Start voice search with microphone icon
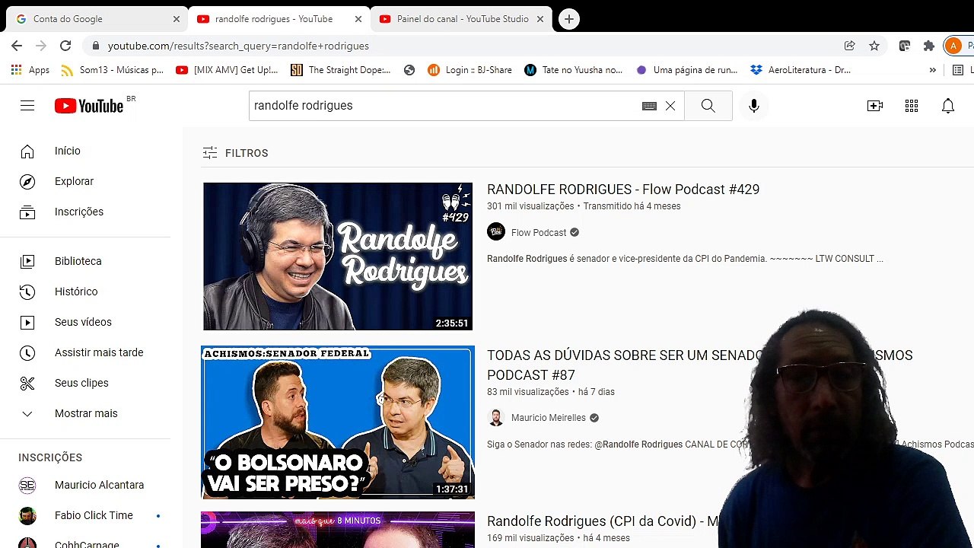This screenshot has width=974, height=548. point(754,106)
